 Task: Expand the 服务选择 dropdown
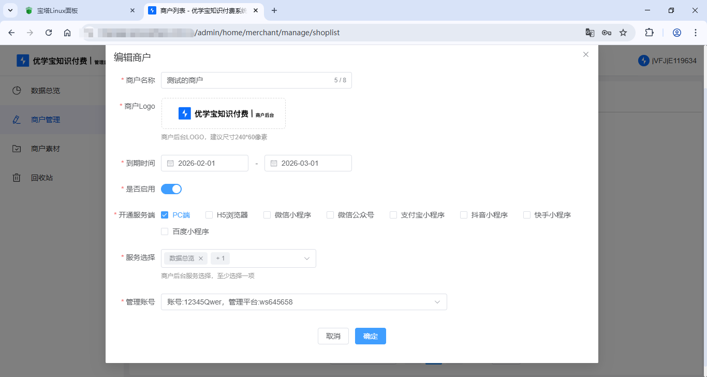point(308,258)
